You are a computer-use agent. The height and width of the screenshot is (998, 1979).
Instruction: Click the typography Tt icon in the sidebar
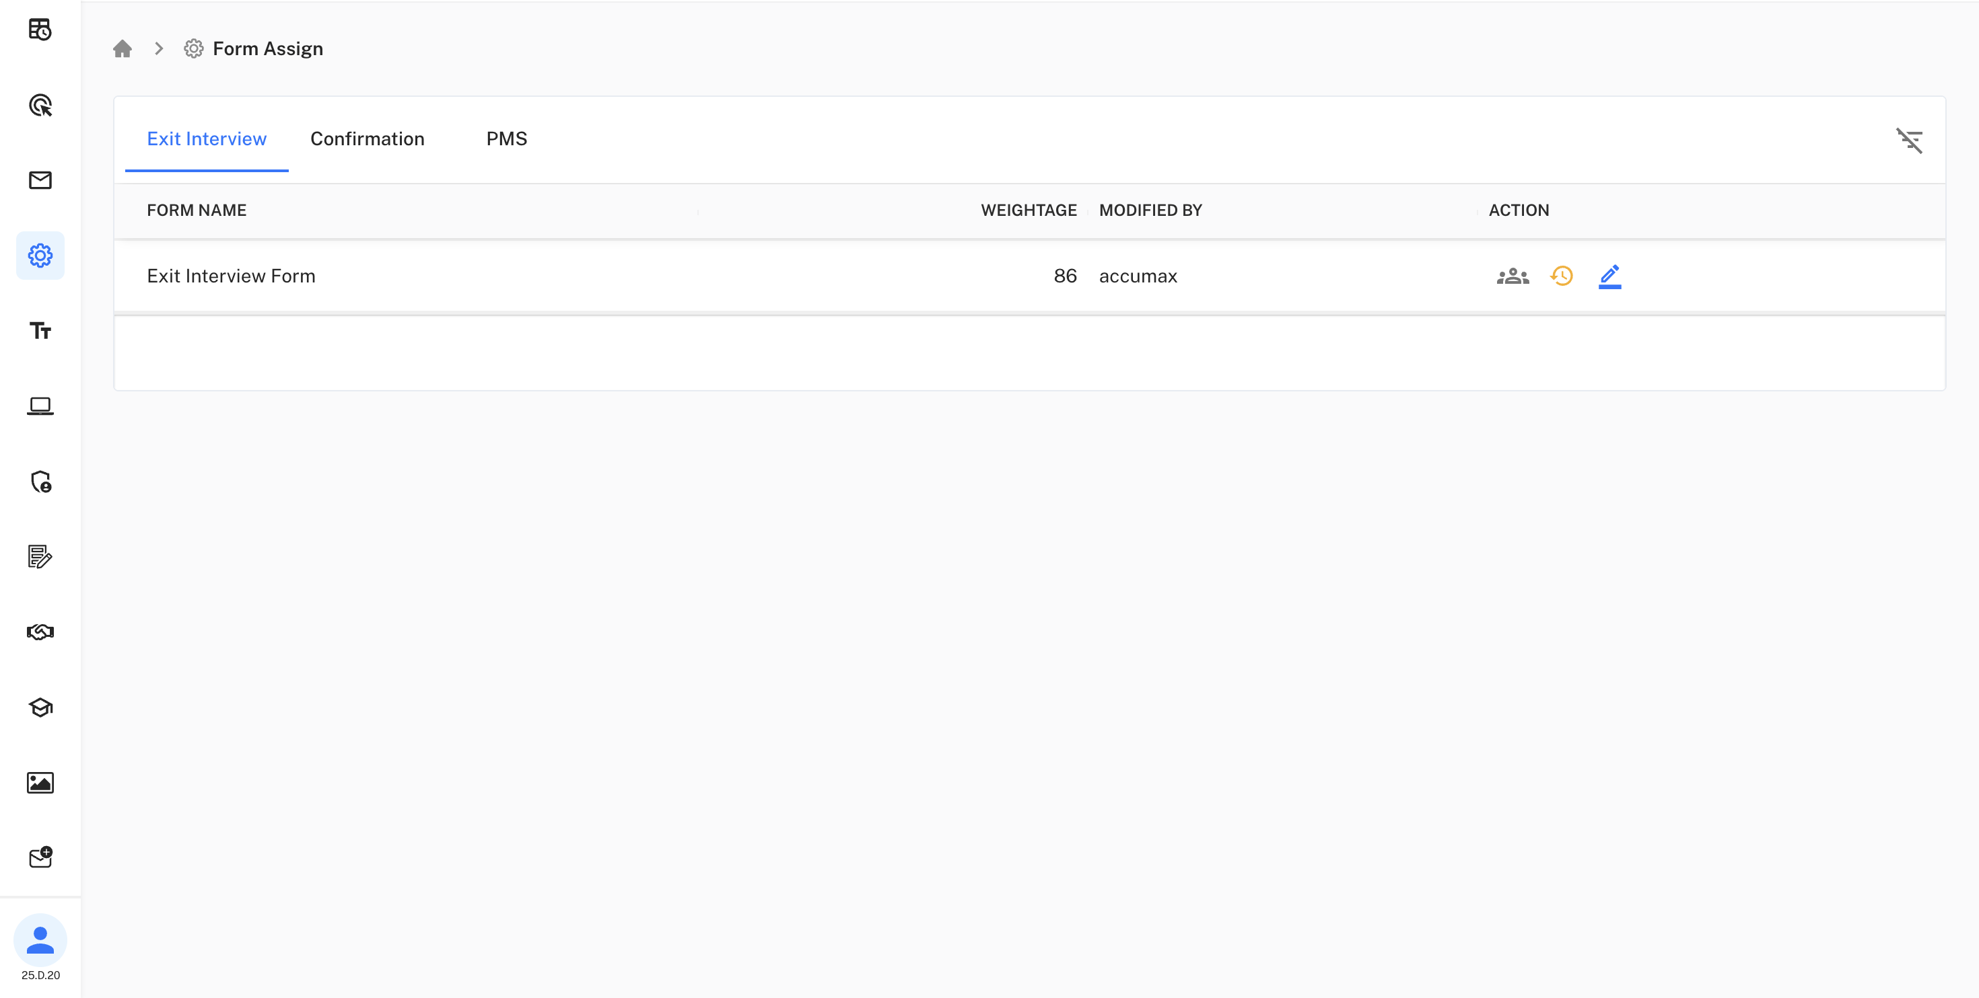[x=40, y=331]
